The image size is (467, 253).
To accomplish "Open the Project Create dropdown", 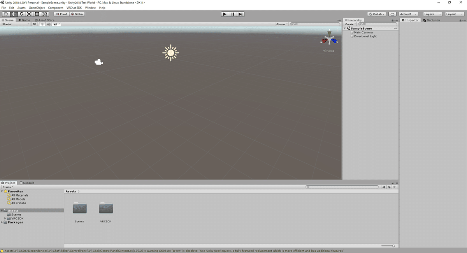I will tap(8, 187).
